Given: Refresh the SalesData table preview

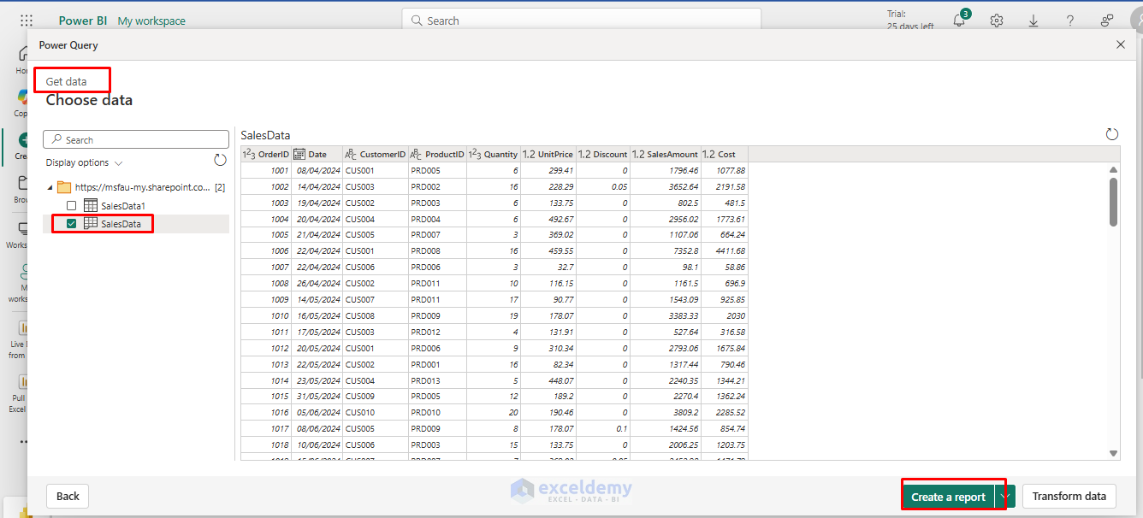Looking at the screenshot, I should [1111, 134].
